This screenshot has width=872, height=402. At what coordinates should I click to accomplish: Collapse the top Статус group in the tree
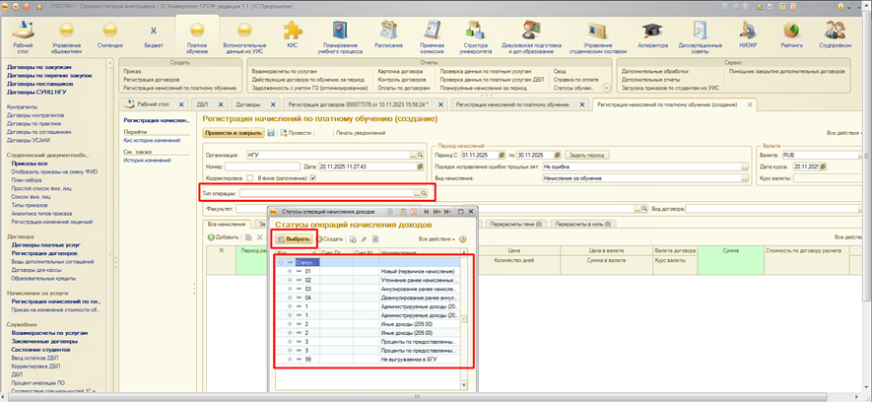pos(281,262)
